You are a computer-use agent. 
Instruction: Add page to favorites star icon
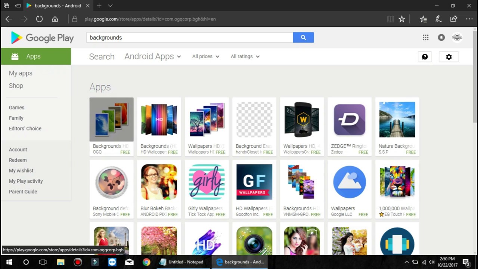point(402,19)
